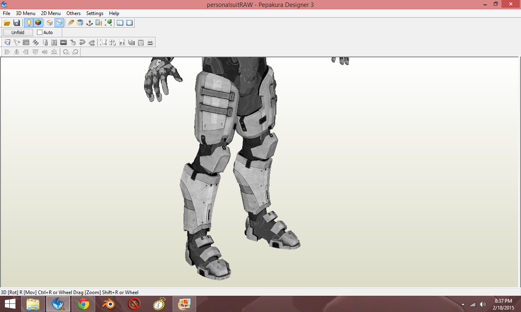The height and width of the screenshot is (312, 521).
Task: Click the Redo curved arrow icon
Action: click(92, 42)
